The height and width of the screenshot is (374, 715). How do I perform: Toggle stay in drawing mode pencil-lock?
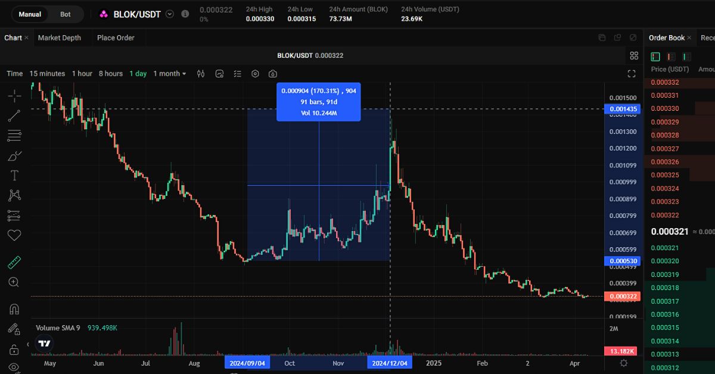coord(14,329)
